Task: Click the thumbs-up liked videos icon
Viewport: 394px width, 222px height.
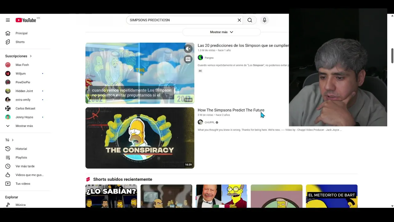Action: (x=8, y=175)
